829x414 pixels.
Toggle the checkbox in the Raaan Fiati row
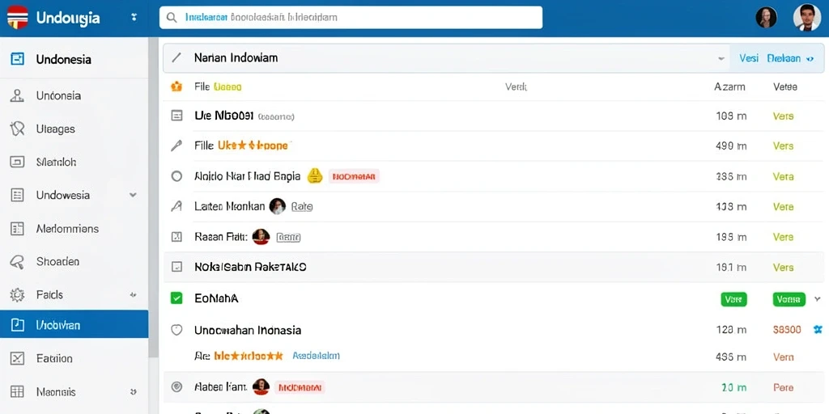pyautogui.click(x=176, y=237)
